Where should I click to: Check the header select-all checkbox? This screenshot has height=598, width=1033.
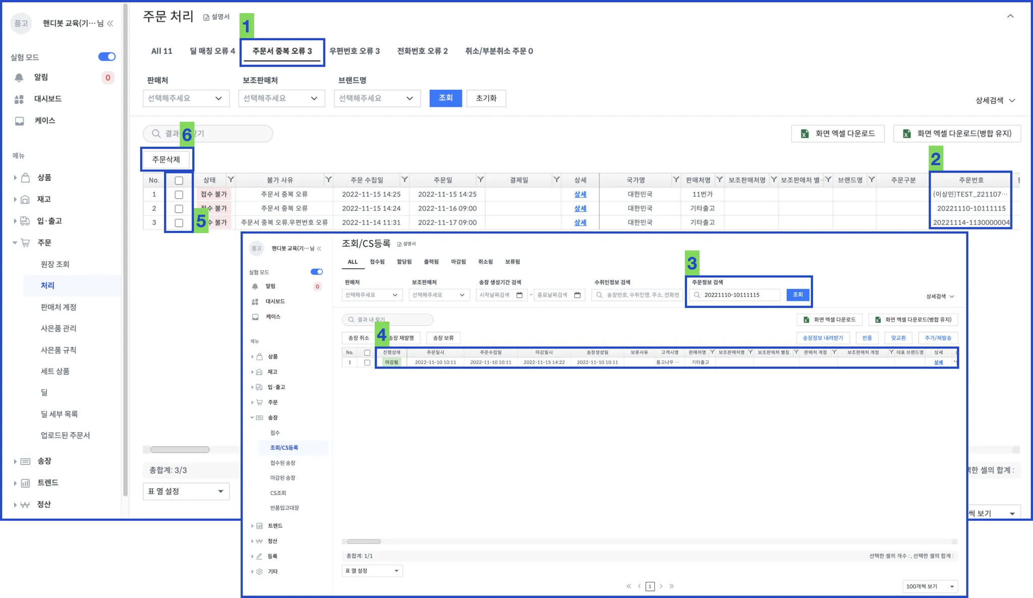coord(179,181)
